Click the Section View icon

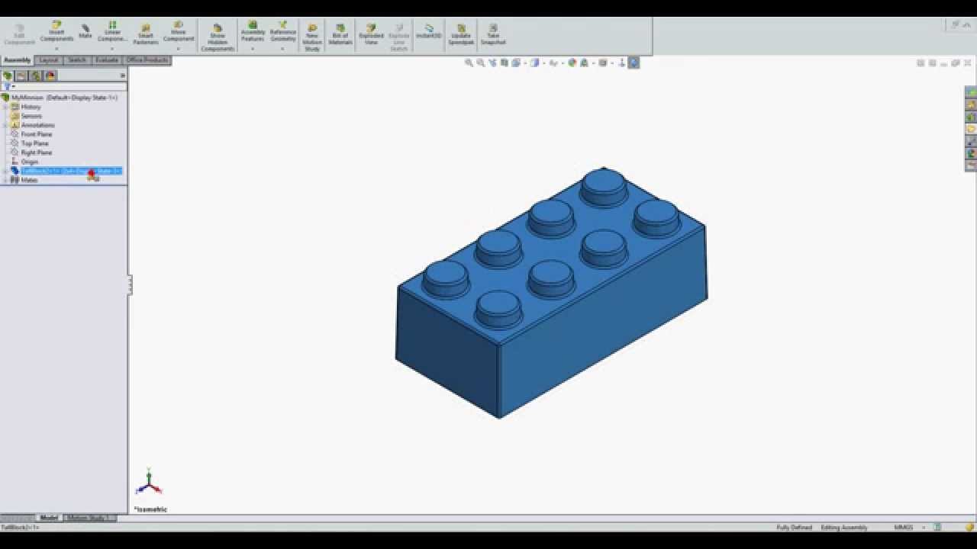coord(505,63)
